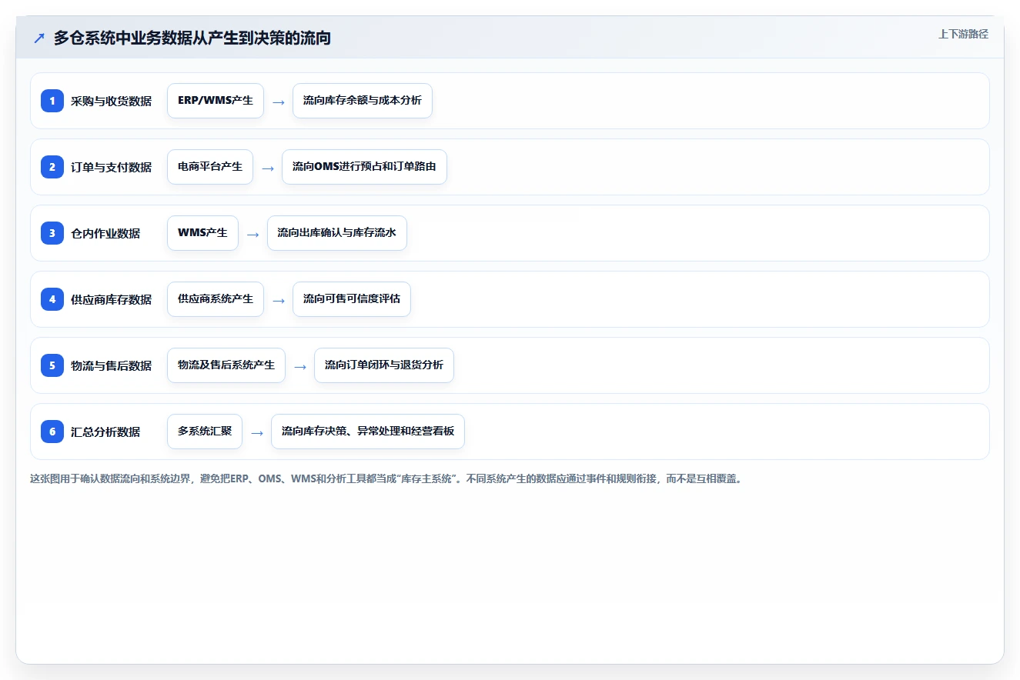Click the 流向出库确认与库存流水 chip

337,233
